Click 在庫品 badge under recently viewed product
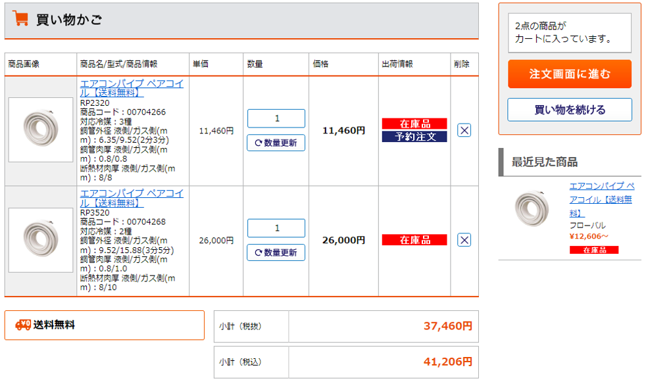648x380 pixels. [x=593, y=250]
